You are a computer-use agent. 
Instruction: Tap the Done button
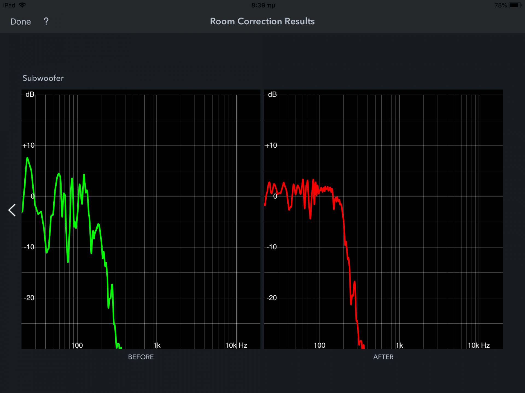tap(21, 22)
